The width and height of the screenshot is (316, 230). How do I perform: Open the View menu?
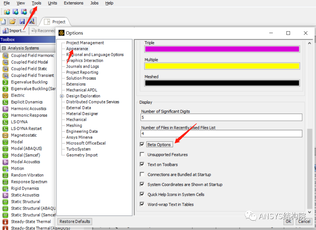21,3
